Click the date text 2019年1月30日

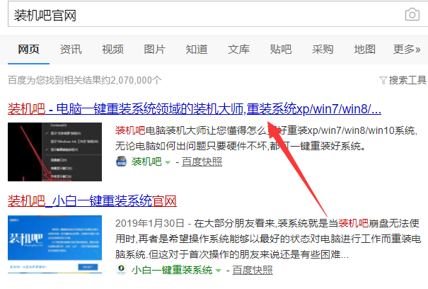click(x=149, y=223)
